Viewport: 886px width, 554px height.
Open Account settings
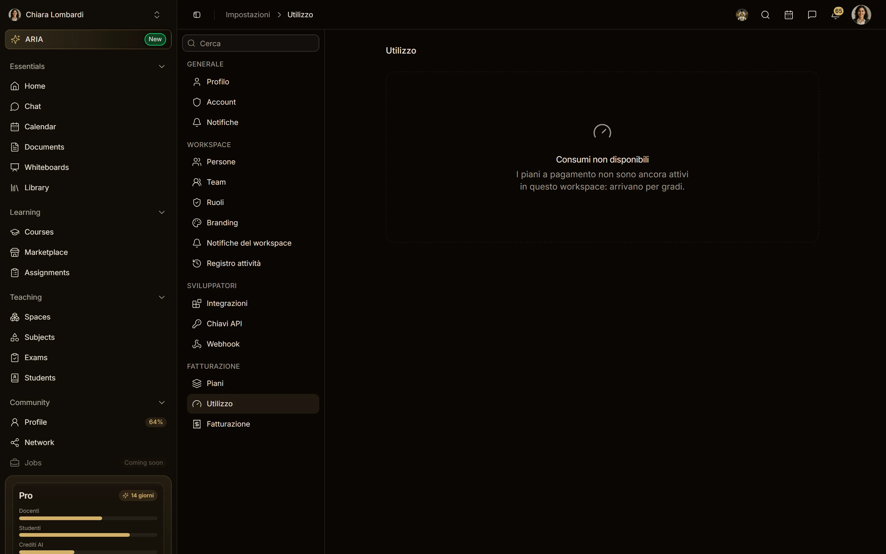click(x=253, y=102)
